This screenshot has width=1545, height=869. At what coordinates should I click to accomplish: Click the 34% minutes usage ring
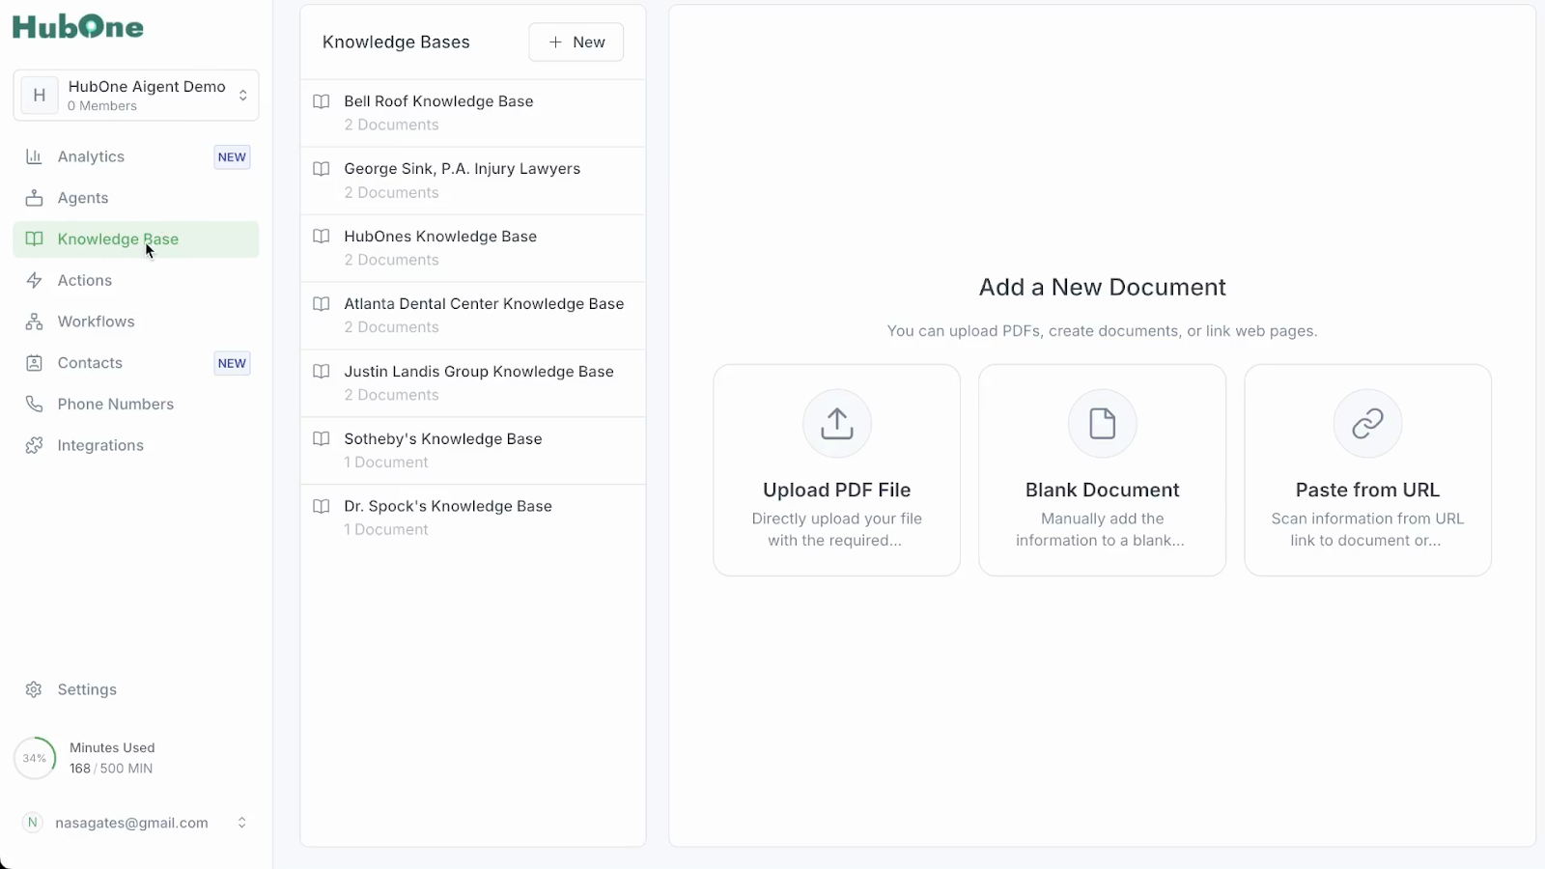point(35,758)
